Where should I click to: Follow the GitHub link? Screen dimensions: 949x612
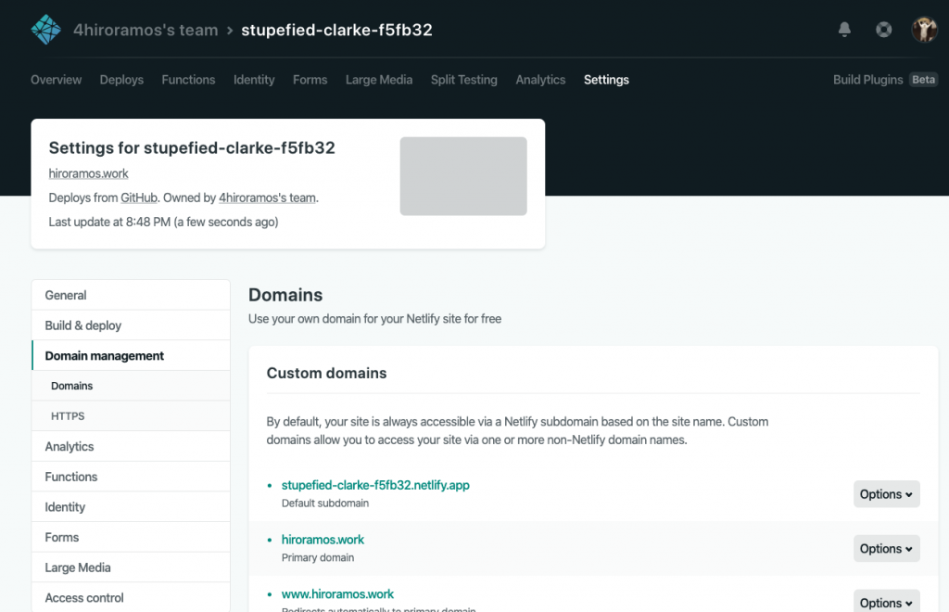coord(139,198)
